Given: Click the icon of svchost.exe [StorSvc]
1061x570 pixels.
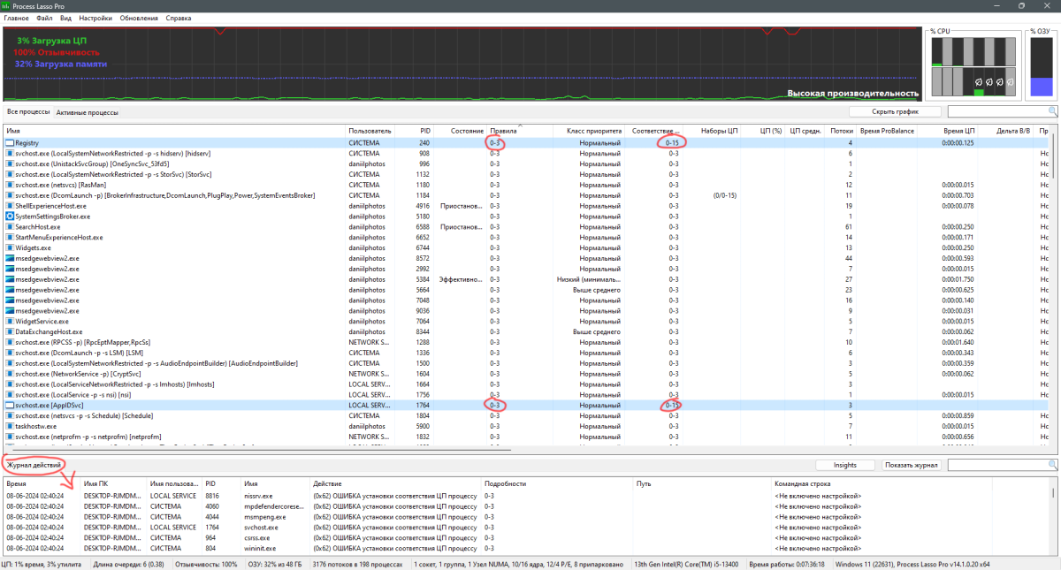Looking at the screenshot, I should coord(10,174).
